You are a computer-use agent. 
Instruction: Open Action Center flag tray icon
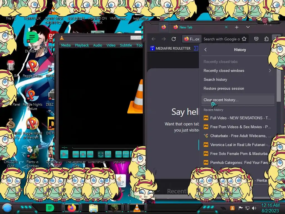point(240,208)
